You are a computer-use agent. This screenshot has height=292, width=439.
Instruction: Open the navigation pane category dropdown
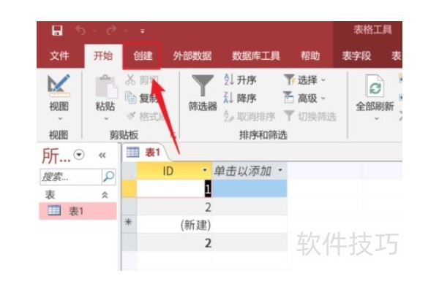pos(79,155)
